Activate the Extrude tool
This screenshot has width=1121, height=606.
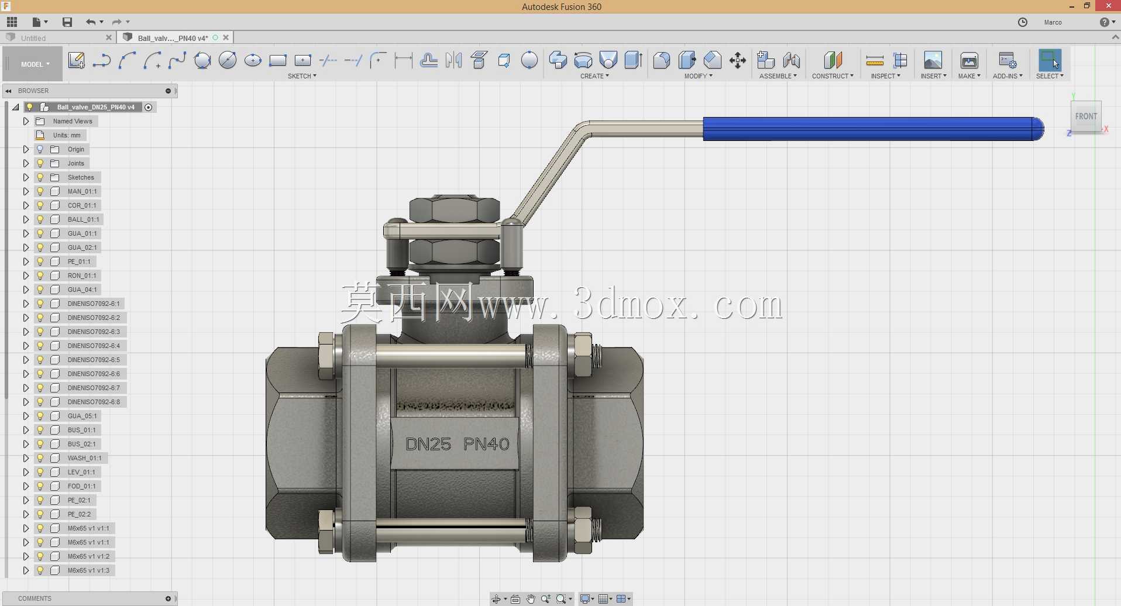coord(558,60)
